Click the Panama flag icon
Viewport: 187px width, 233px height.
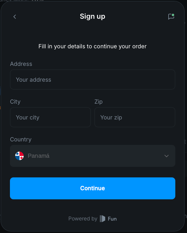[x=19, y=156]
